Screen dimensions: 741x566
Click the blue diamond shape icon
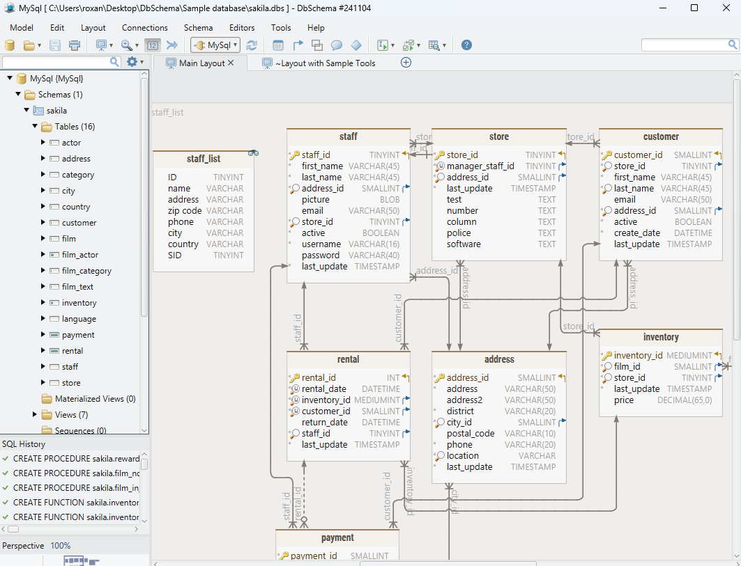[356, 45]
